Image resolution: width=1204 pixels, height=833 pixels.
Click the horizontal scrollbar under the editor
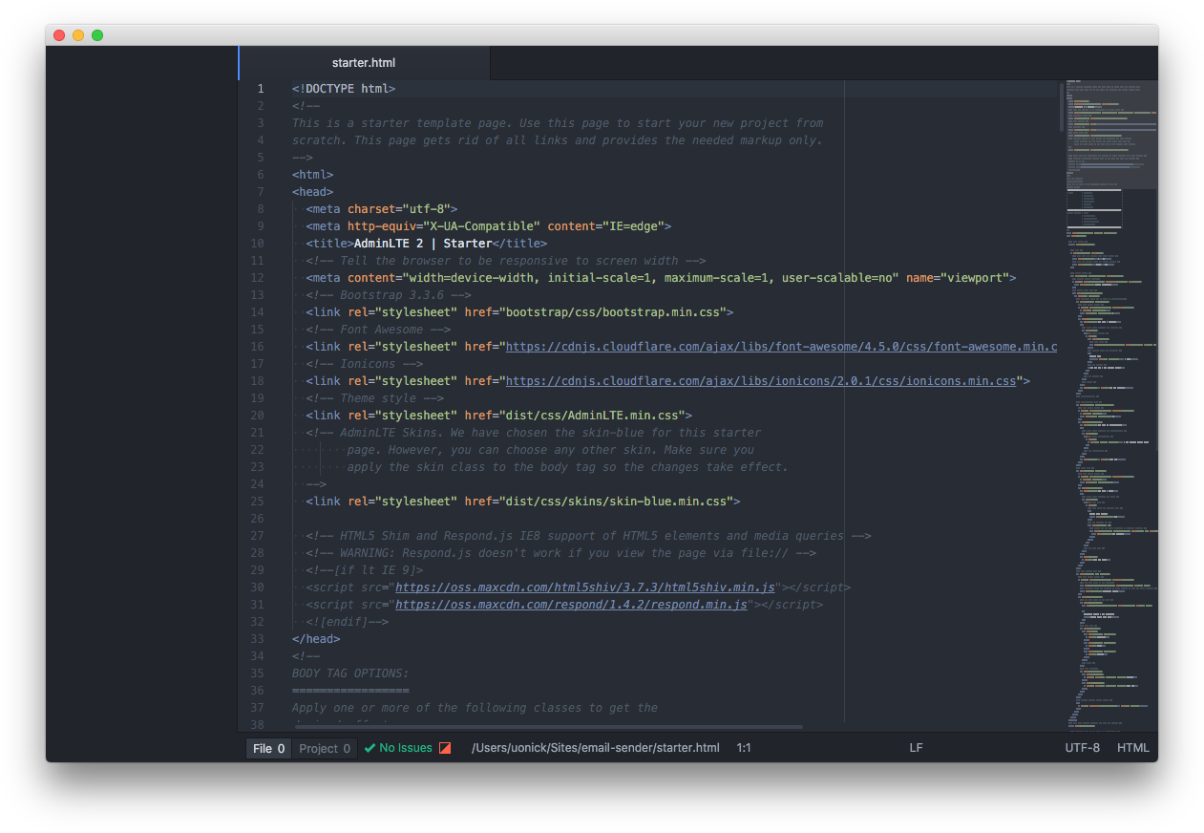547,727
